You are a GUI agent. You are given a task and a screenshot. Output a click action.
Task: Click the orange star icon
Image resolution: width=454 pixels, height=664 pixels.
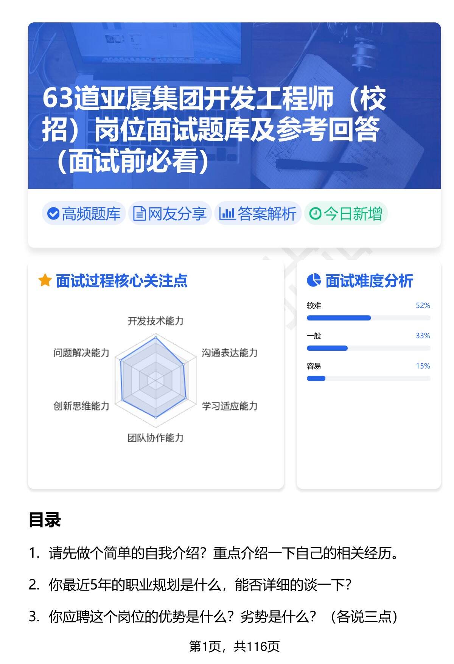[x=45, y=281]
